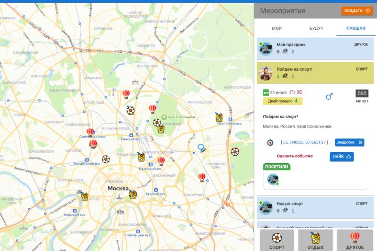Click the Москва, Россия, парк Сокольники address
Screen dimensions: 377x251
tap(297, 127)
